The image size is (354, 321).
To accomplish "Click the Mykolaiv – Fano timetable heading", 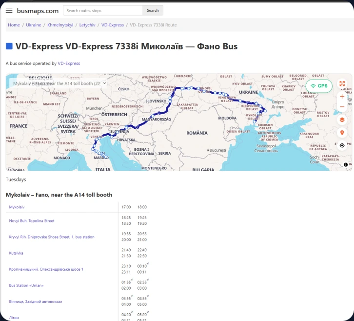I will (x=59, y=195).
